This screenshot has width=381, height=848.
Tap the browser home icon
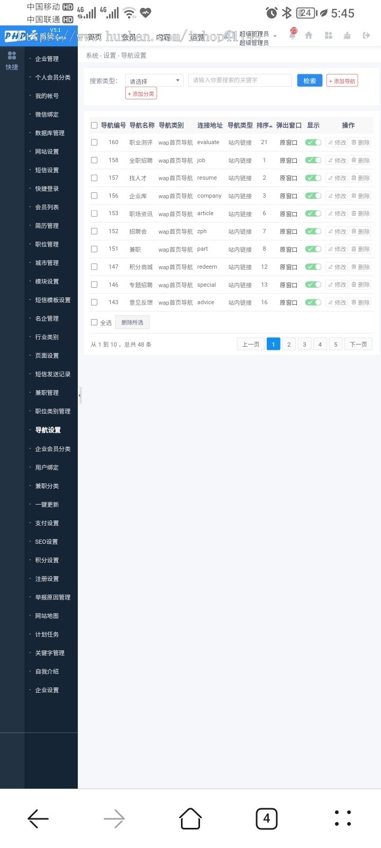[x=190, y=818]
